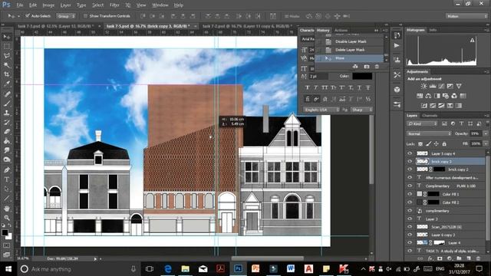Select the Clone Stamp tool

pyautogui.click(x=7, y=113)
